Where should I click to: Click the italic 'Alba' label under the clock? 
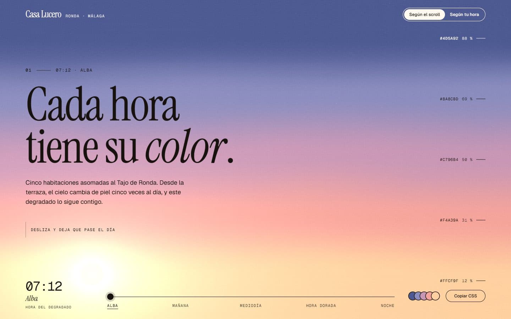pos(32,298)
